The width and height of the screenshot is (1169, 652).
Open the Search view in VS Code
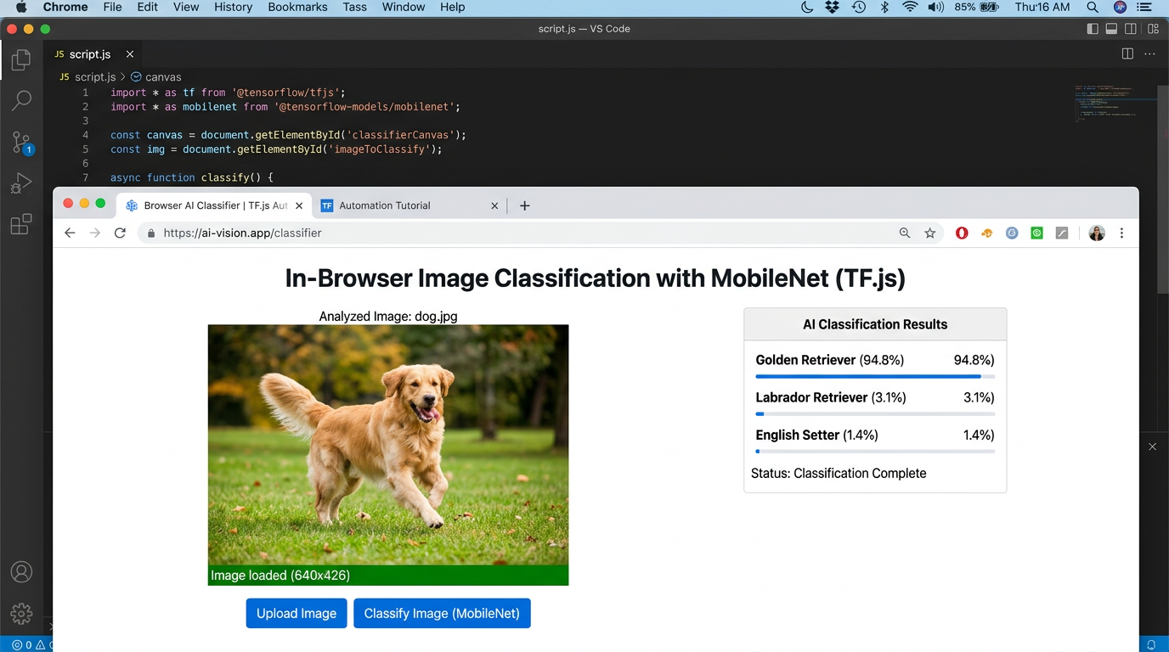tap(21, 101)
